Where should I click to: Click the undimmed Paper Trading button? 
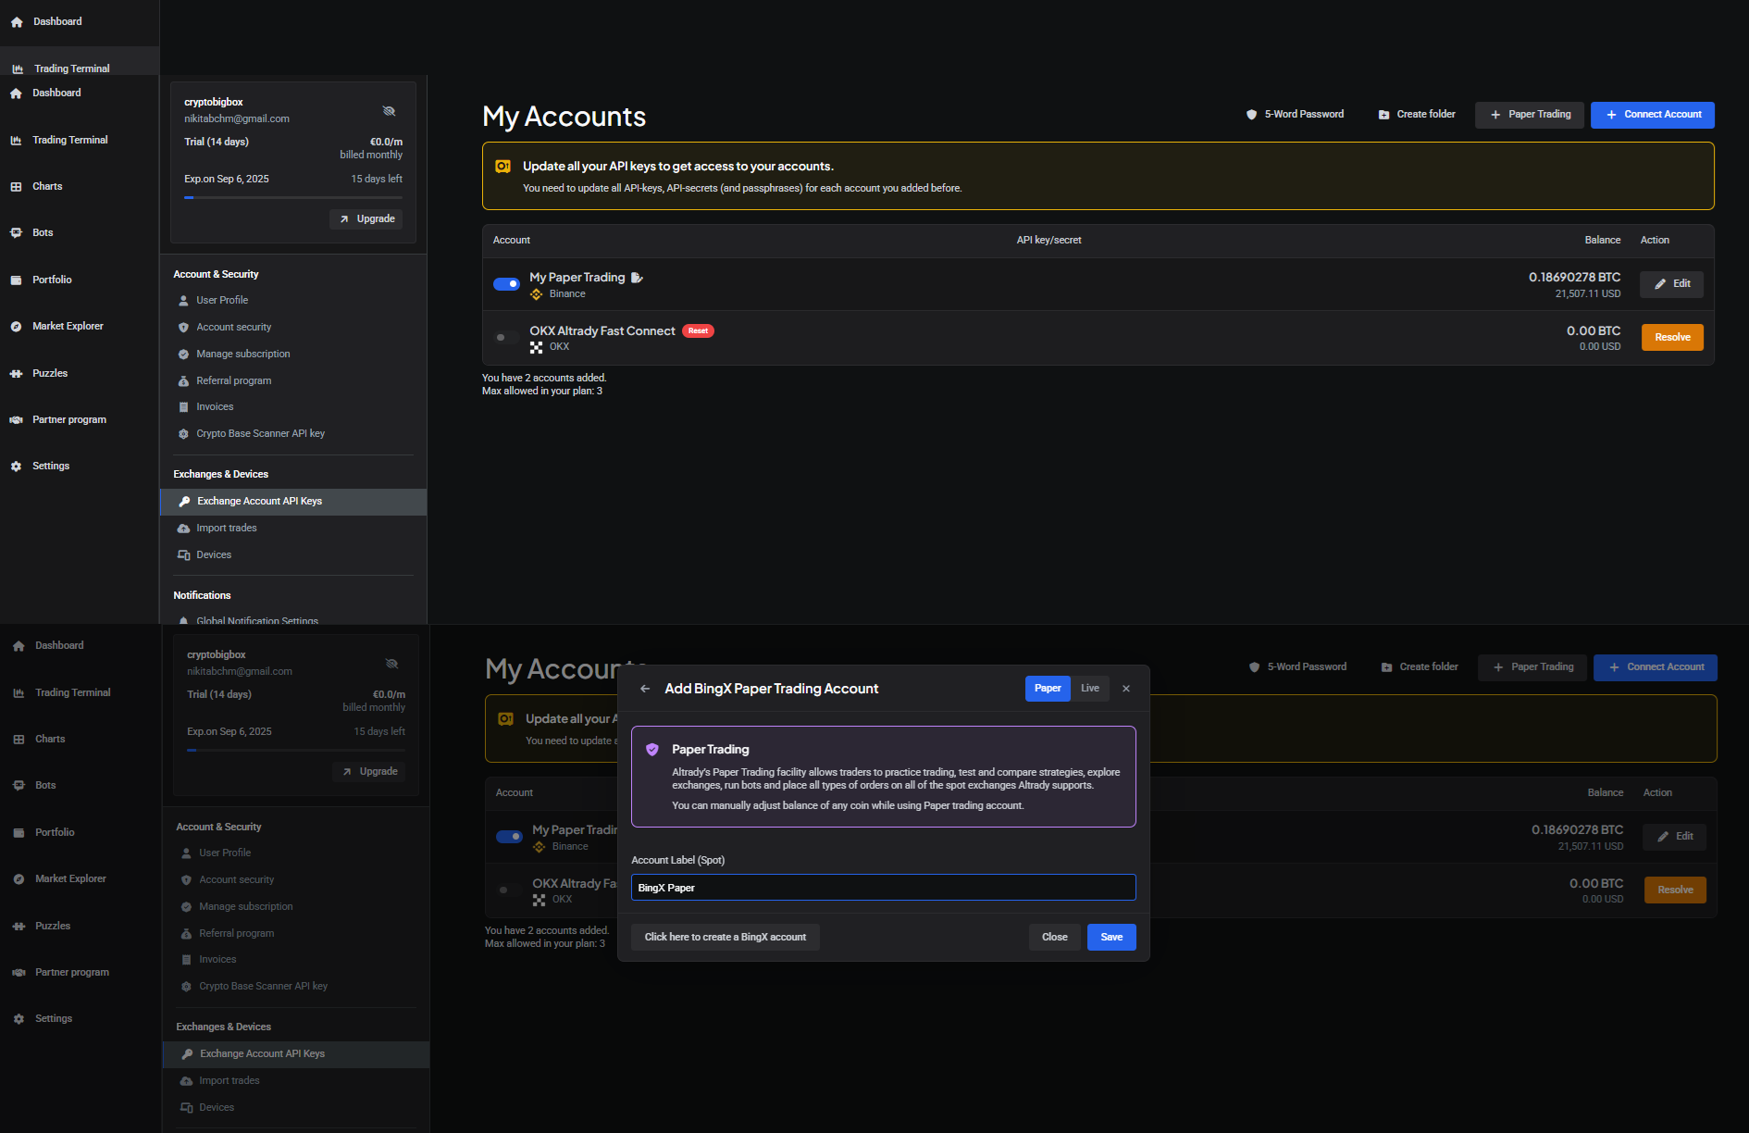point(1530,115)
